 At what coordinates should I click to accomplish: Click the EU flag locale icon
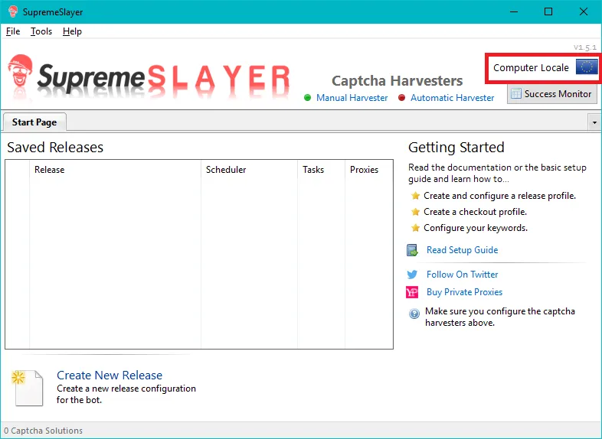(587, 67)
